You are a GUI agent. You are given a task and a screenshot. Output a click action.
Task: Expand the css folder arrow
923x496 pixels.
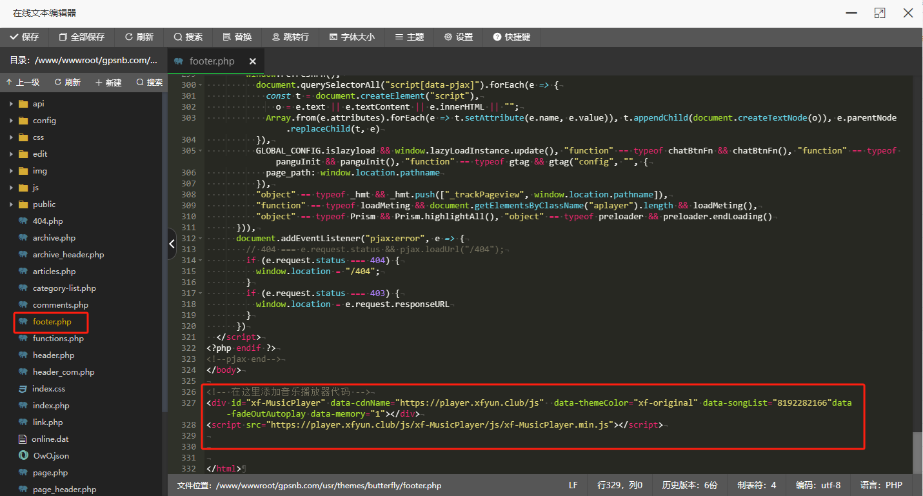[x=11, y=137]
